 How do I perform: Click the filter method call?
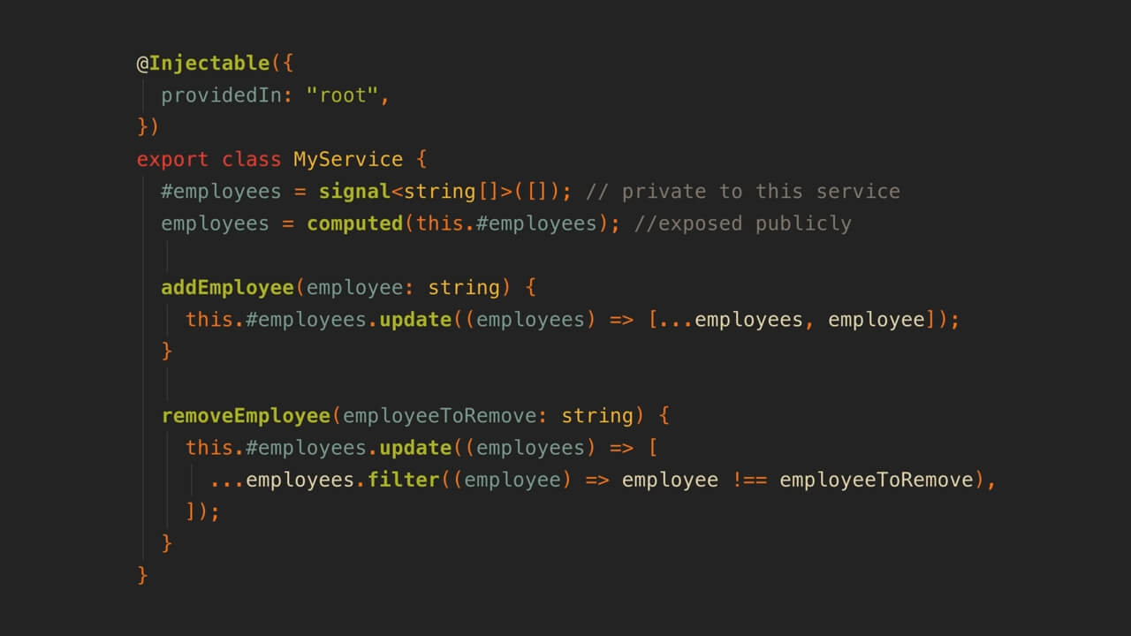pos(403,480)
